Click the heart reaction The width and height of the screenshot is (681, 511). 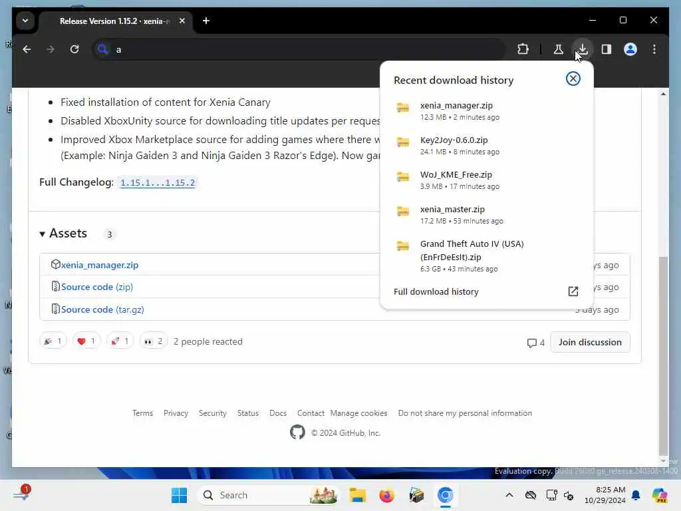click(x=86, y=341)
